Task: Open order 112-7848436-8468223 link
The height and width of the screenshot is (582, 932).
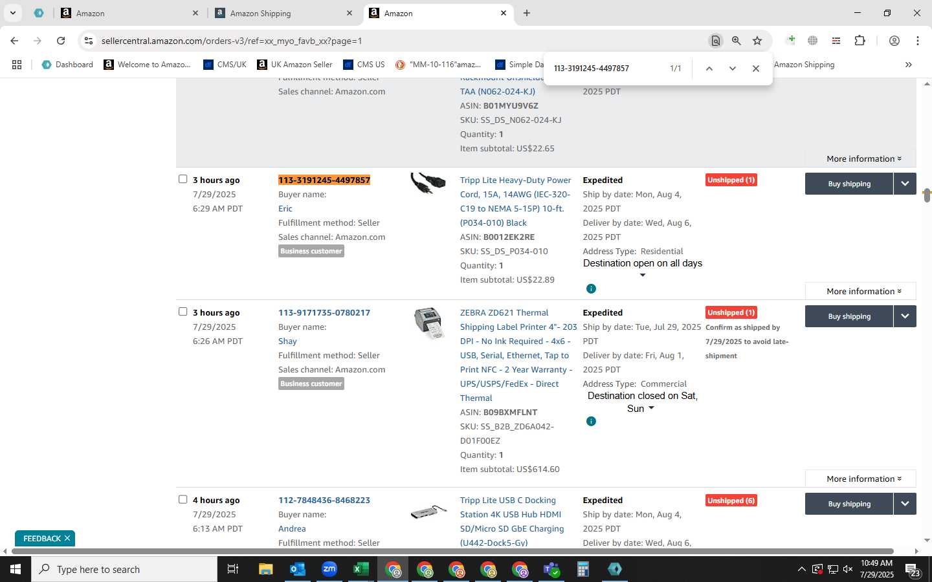Action: 324,500
